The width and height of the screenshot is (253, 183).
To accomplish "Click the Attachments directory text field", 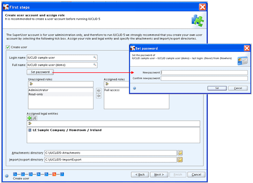I will (x=111, y=153).
